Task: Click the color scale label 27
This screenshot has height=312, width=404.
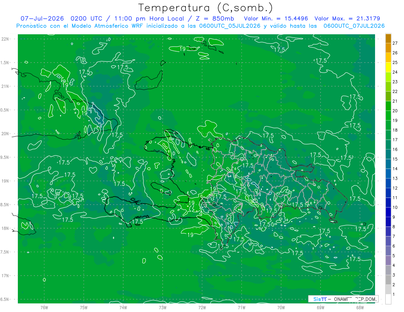Action: 395,43
